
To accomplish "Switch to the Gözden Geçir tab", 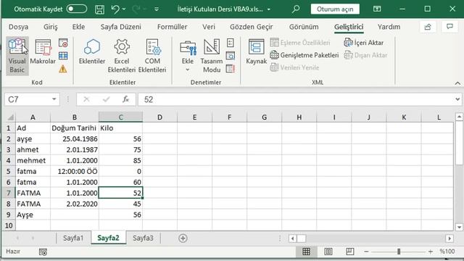I will point(252,27).
